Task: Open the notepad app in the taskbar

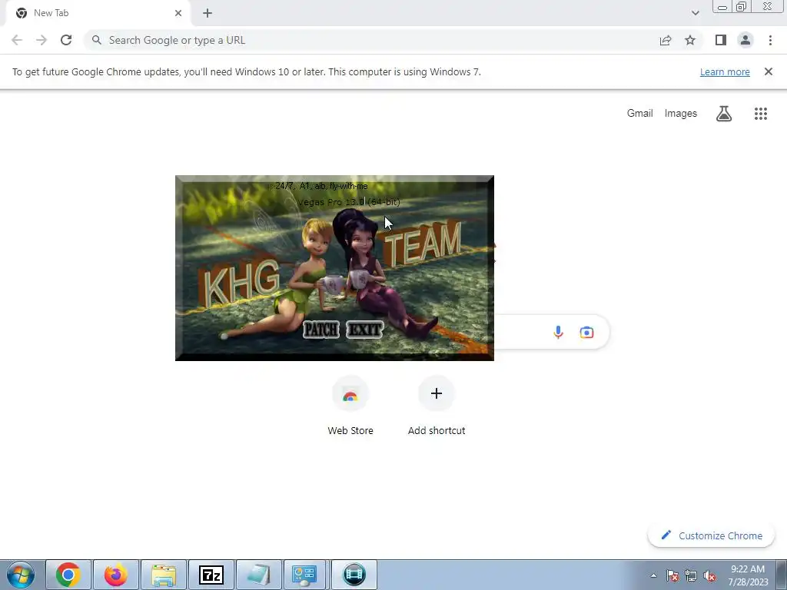Action: point(259,575)
